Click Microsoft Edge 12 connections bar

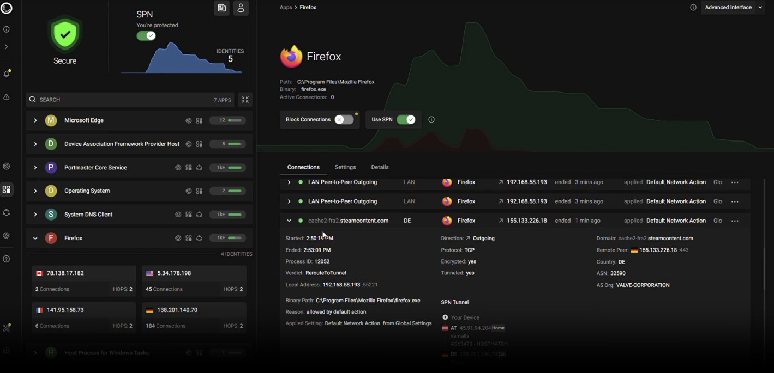[x=227, y=120]
